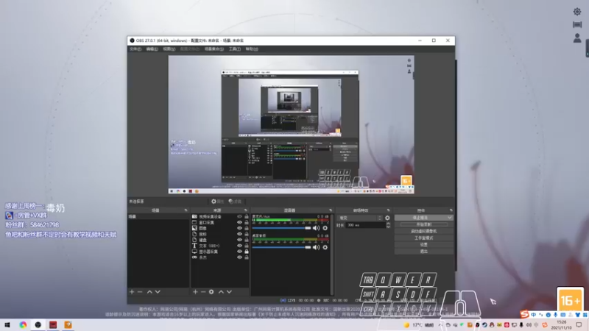Open OBS from the Windows taskbar
Screen dimensions: 589x331
click(x=38, y=325)
